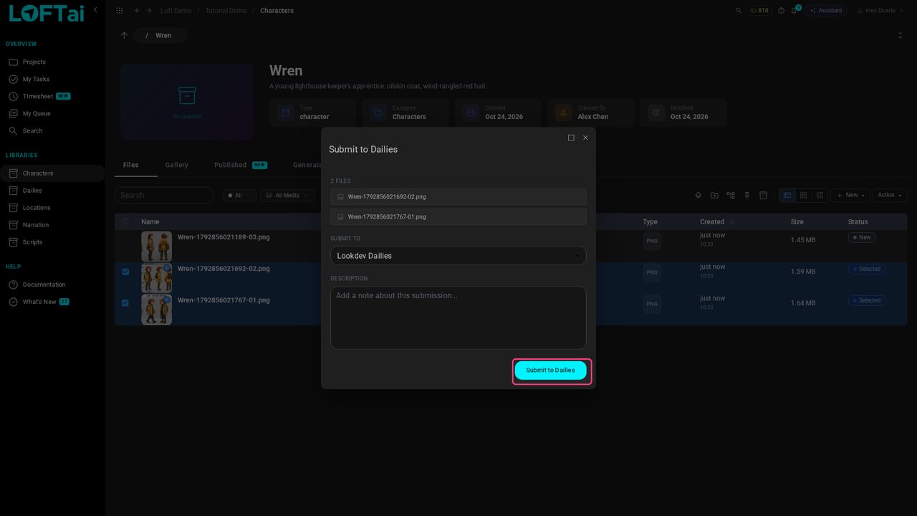Viewport: 917px width, 516px height.
Task: Click the Submit to Dailies button
Action: point(550,371)
